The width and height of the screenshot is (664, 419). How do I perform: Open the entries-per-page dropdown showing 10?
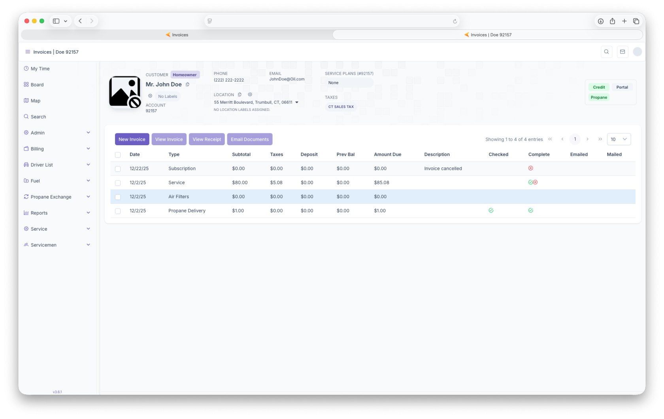click(x=619, y=139)
